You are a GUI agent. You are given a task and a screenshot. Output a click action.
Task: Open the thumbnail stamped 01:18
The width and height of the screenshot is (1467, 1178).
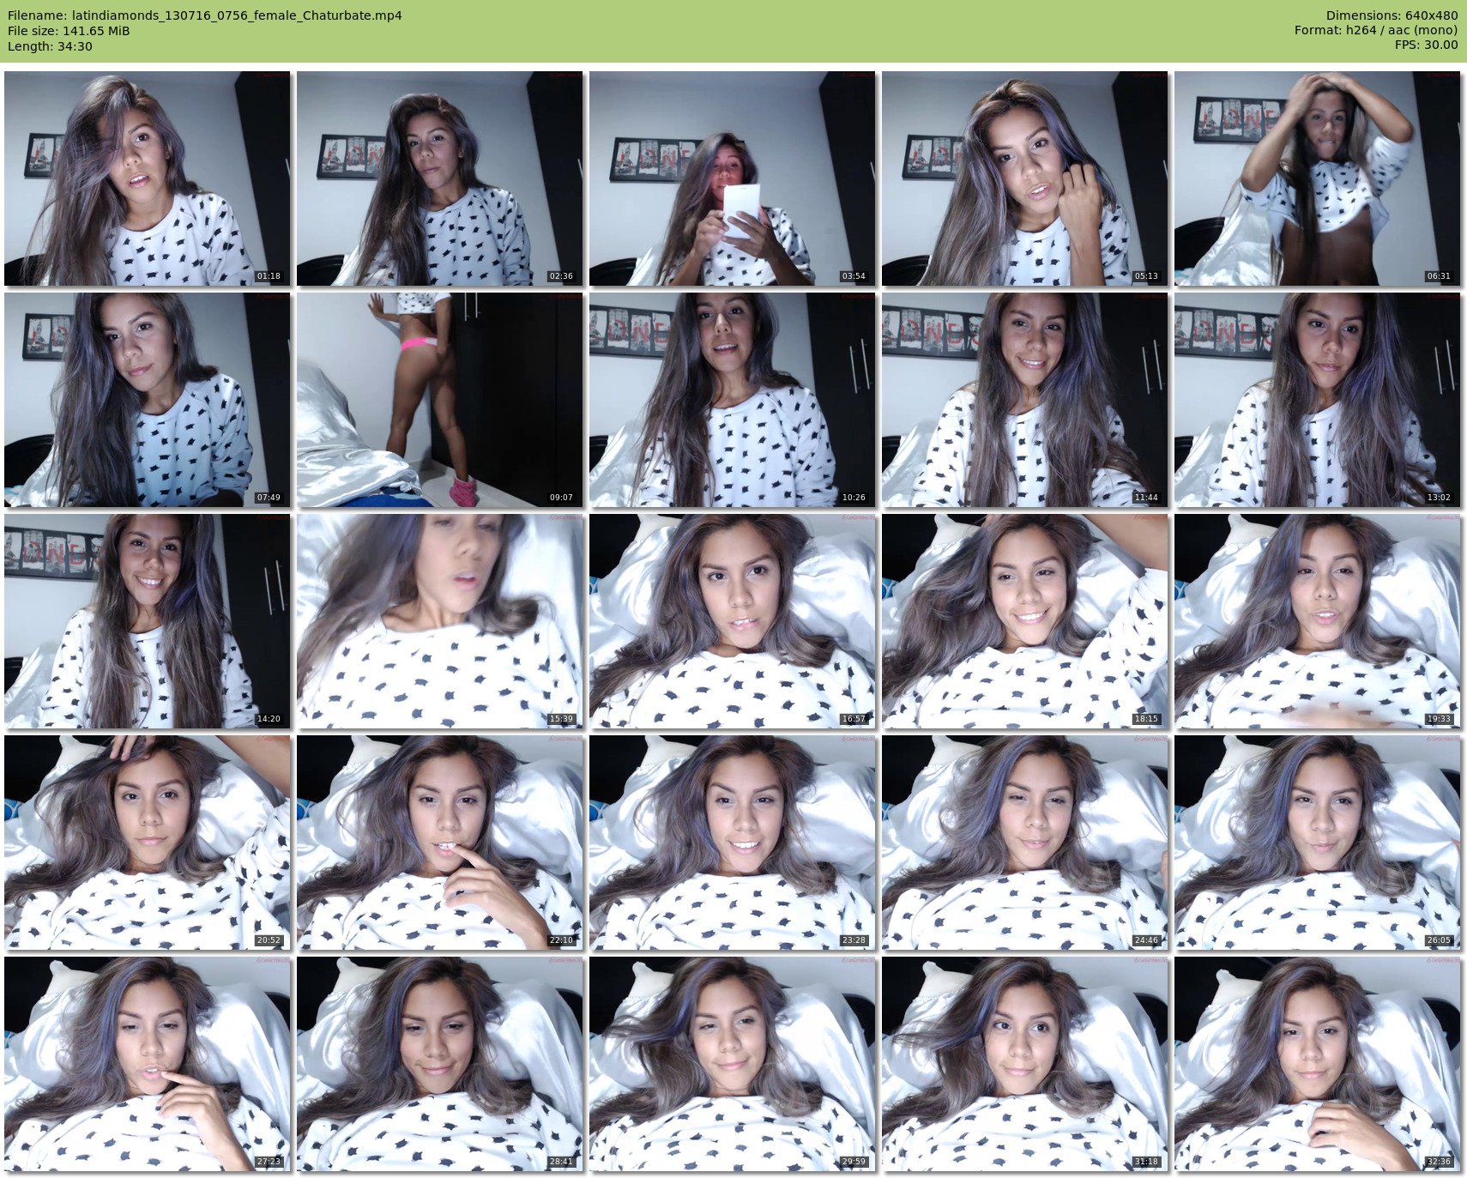click(147, 178)
